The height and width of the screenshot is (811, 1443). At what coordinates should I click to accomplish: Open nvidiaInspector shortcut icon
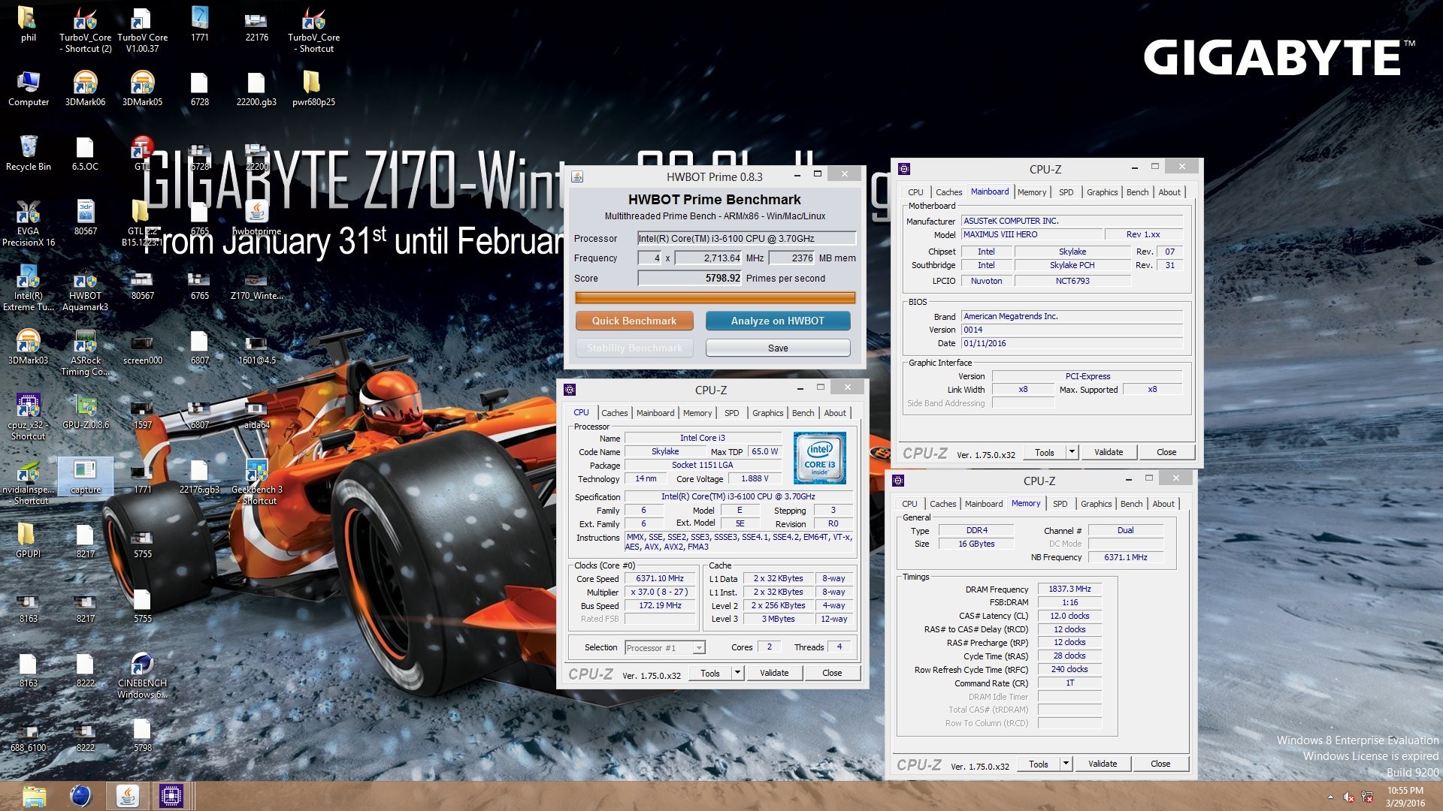tap(29, 482)
